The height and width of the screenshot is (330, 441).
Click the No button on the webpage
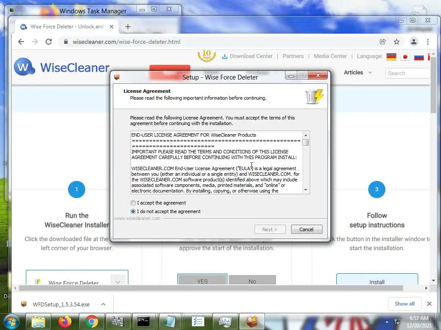(x=252, y=280)
